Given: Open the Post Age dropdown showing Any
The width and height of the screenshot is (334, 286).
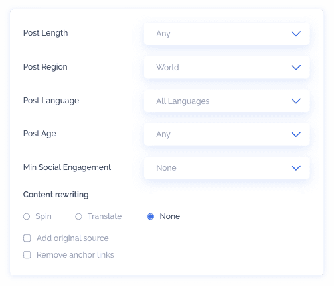Looking at the screenshot, I should click(x=226, y=134).
